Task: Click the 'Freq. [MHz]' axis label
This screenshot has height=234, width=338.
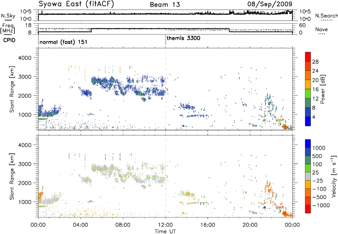Action: click(x=8, y=28)
